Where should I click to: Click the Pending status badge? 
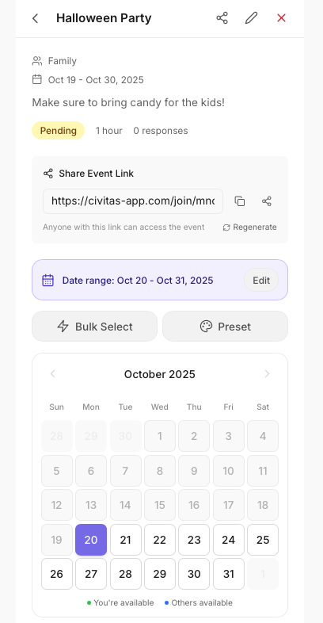pos(59,131)
